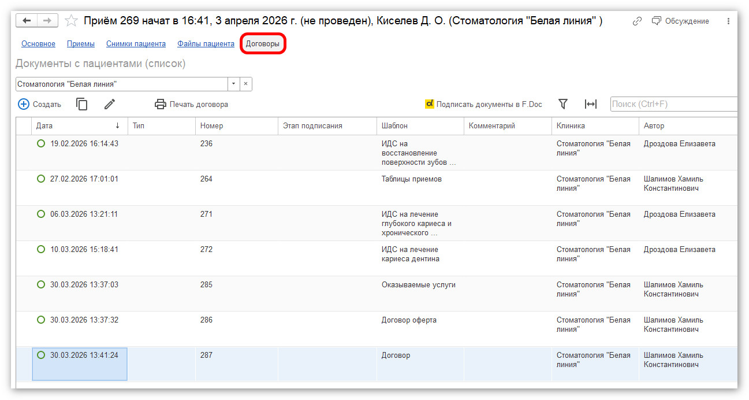749x400 pixels.
Task: Click the search field Поиск
Action: 673,104
